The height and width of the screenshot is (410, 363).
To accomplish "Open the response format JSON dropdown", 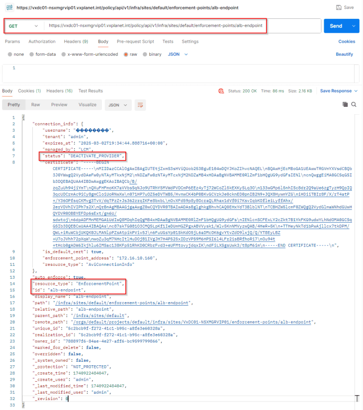I will click(x=117, y=105).
